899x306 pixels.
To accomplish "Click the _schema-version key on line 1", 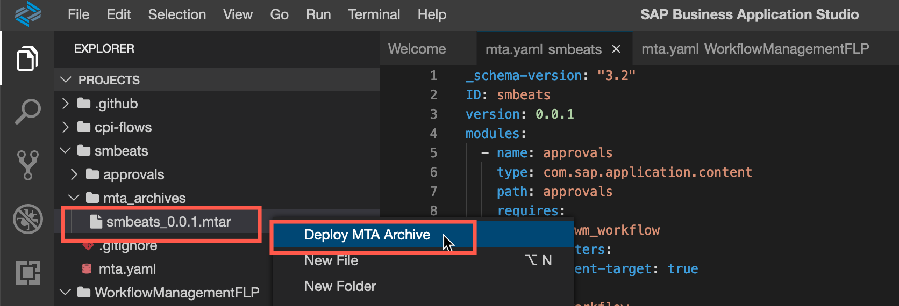I will 524,75.
